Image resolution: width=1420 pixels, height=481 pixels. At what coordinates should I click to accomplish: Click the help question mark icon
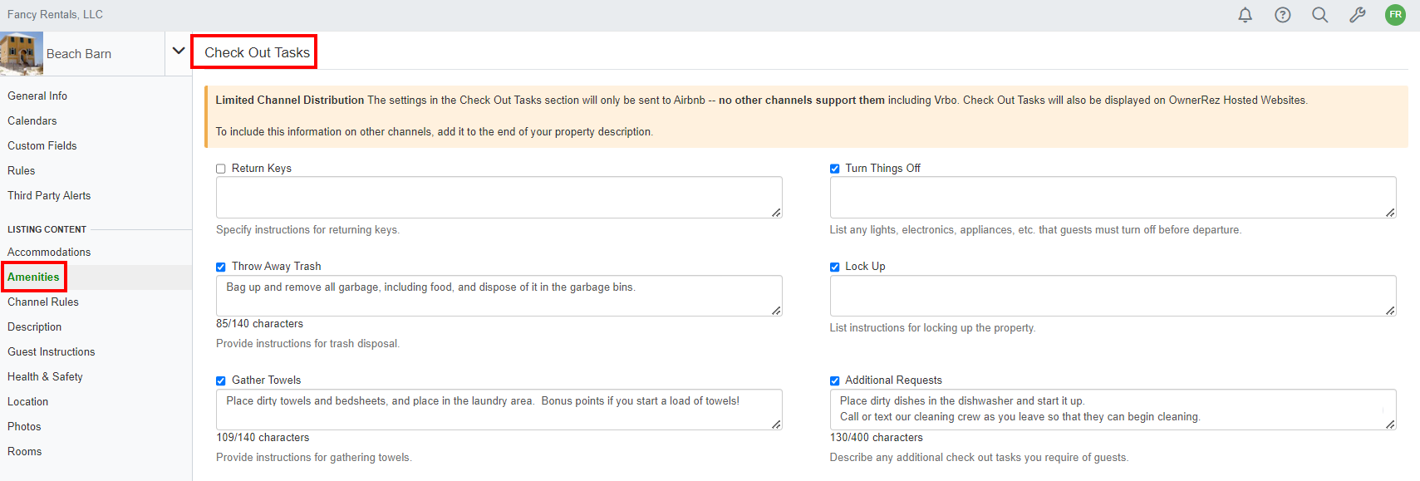pyautogui.click(x=1282, y=15)
